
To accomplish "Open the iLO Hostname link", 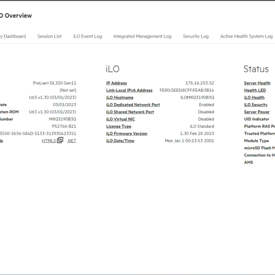I will coord(119,97).
